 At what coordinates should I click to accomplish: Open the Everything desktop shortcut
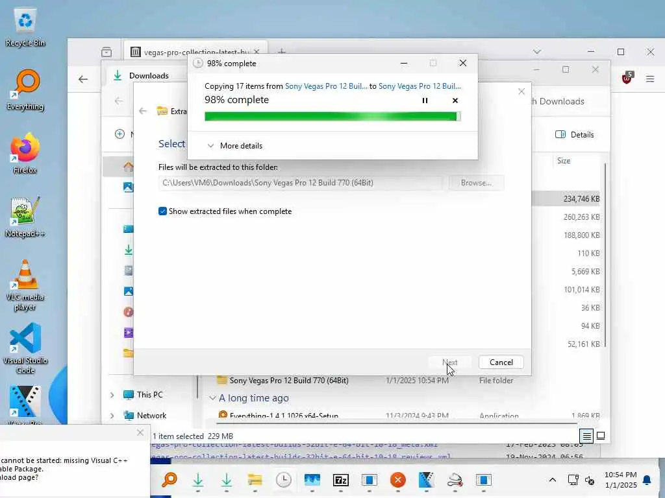25,89
